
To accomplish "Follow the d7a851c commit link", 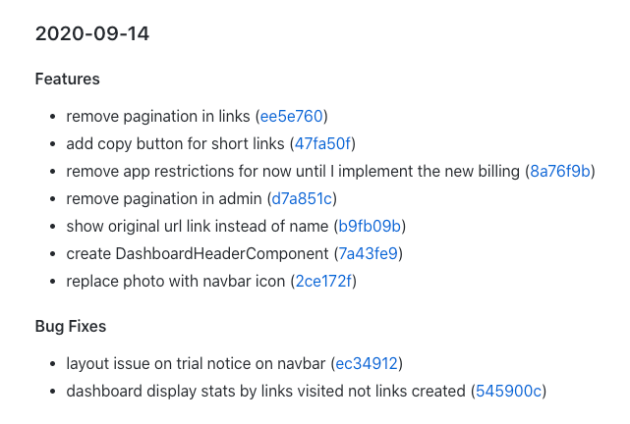I will click(302, 198).
